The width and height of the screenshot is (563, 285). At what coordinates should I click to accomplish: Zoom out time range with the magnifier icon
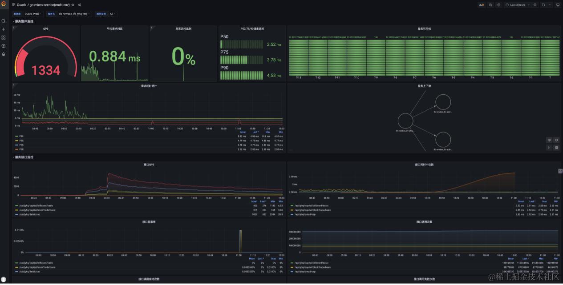click(x=535, y=4)
